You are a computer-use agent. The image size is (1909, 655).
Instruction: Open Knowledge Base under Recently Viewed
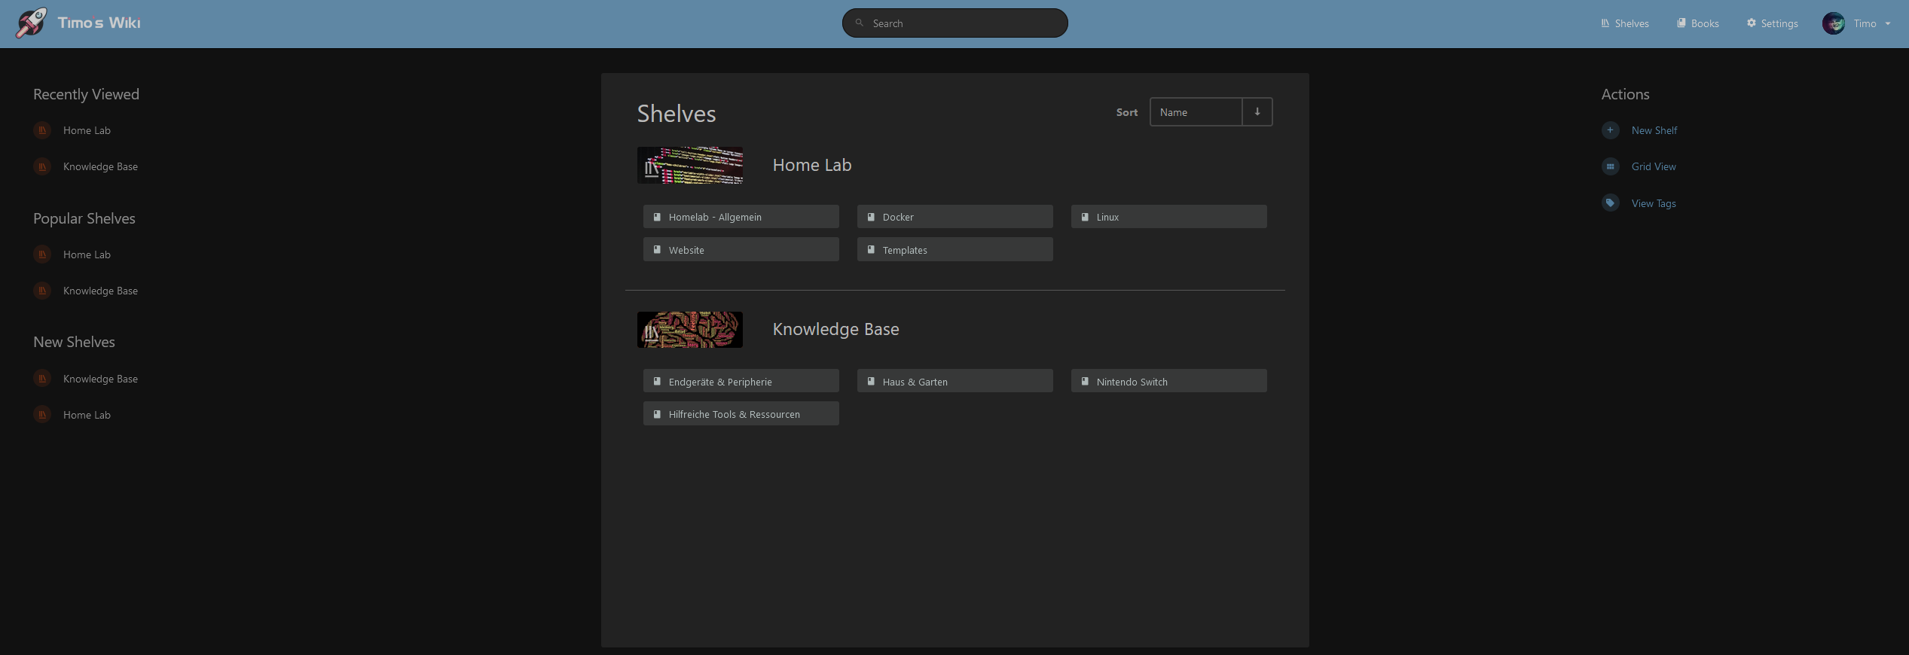pyautogui.click(x=100, y=166)
